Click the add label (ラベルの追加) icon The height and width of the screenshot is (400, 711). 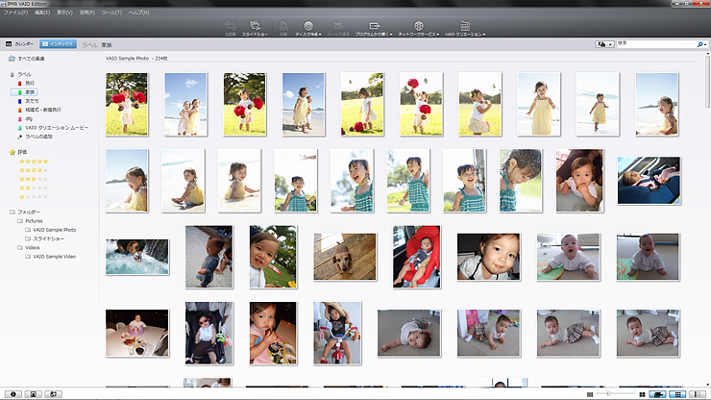(x=19, y=136)
